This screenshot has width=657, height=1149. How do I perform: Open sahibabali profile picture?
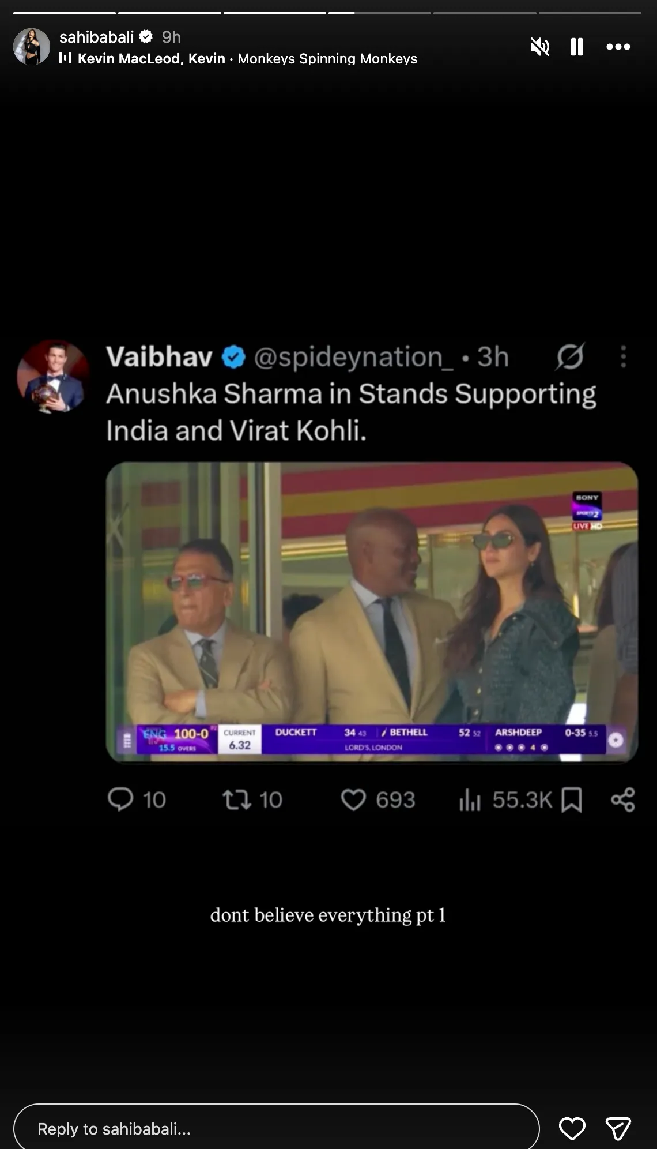pyautogui.click(x=32, y=47)
